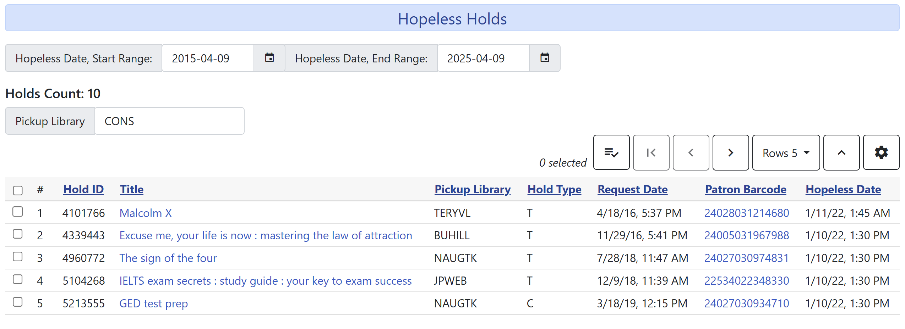Image resolution: width=905 pixels, height=329 pixels.
Task: Go to the previous page
Action: [x=690, y=152]
